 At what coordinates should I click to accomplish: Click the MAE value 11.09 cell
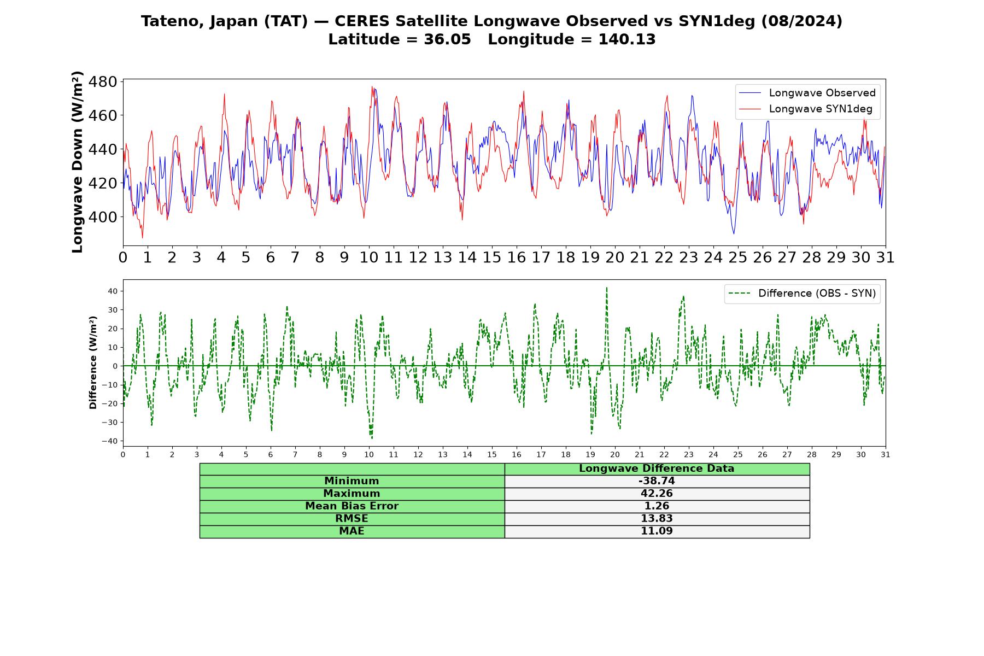click(657, 531)
